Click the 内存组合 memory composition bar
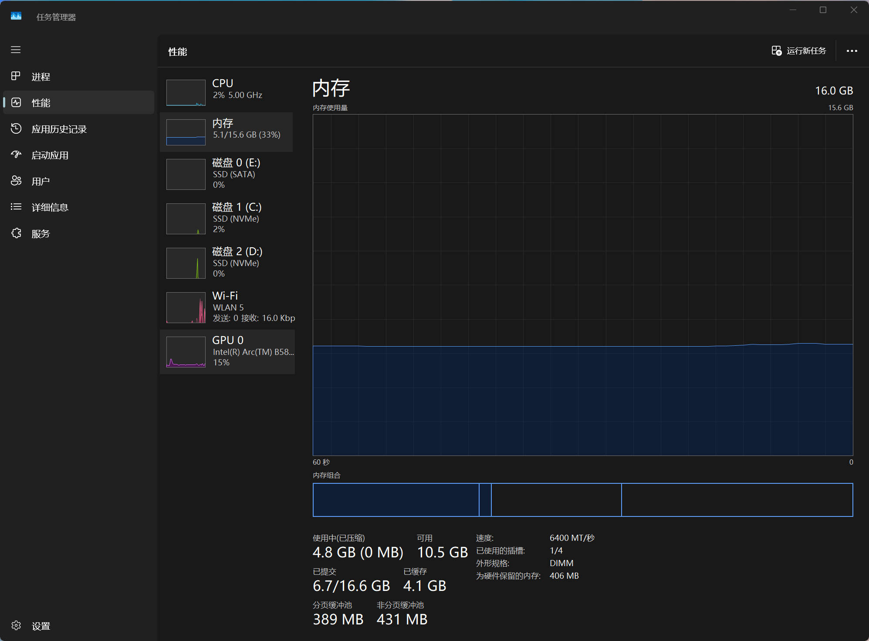 point(582,500)
